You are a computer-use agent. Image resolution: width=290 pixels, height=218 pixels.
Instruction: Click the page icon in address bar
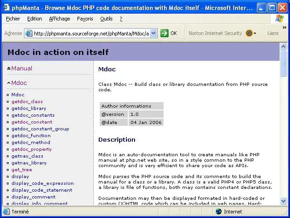click(29, 33)
